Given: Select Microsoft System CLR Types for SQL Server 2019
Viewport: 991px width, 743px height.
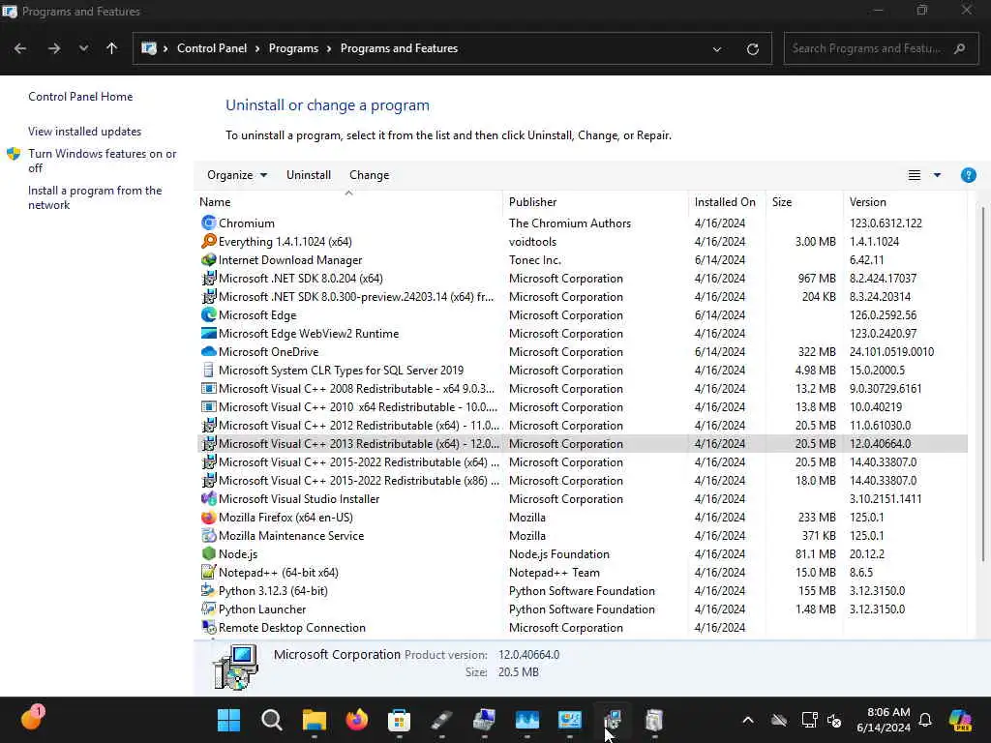Looking at the screenshot, I should pyautogui.click(x=582, y=371).
